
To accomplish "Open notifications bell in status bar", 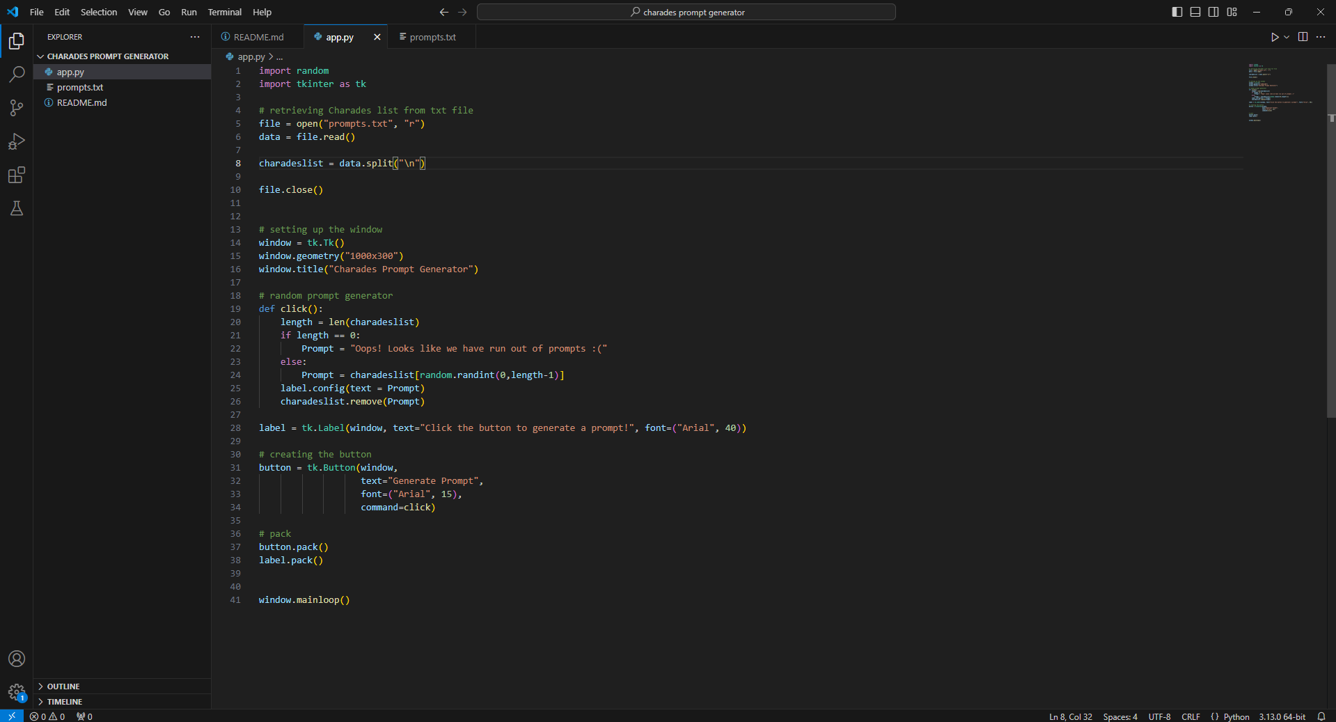I will tap(1321, 716).
